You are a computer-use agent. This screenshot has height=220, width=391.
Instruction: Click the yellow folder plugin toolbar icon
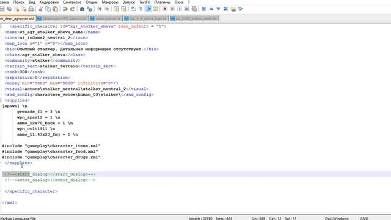click(x=233, y=9)
